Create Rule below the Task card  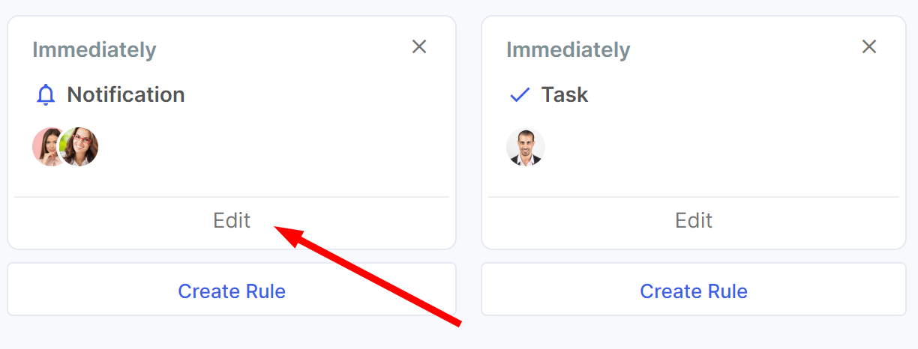point(694,289)
